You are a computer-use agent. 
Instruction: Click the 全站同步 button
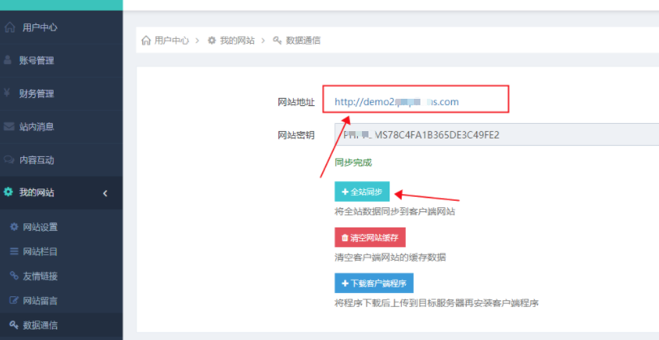362,192
